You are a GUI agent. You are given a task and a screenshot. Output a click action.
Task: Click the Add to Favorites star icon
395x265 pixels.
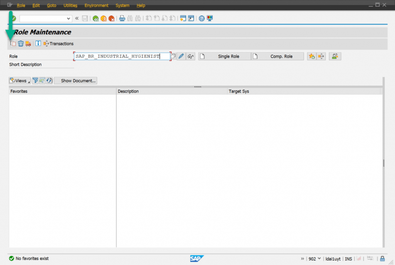coord(312,56)
